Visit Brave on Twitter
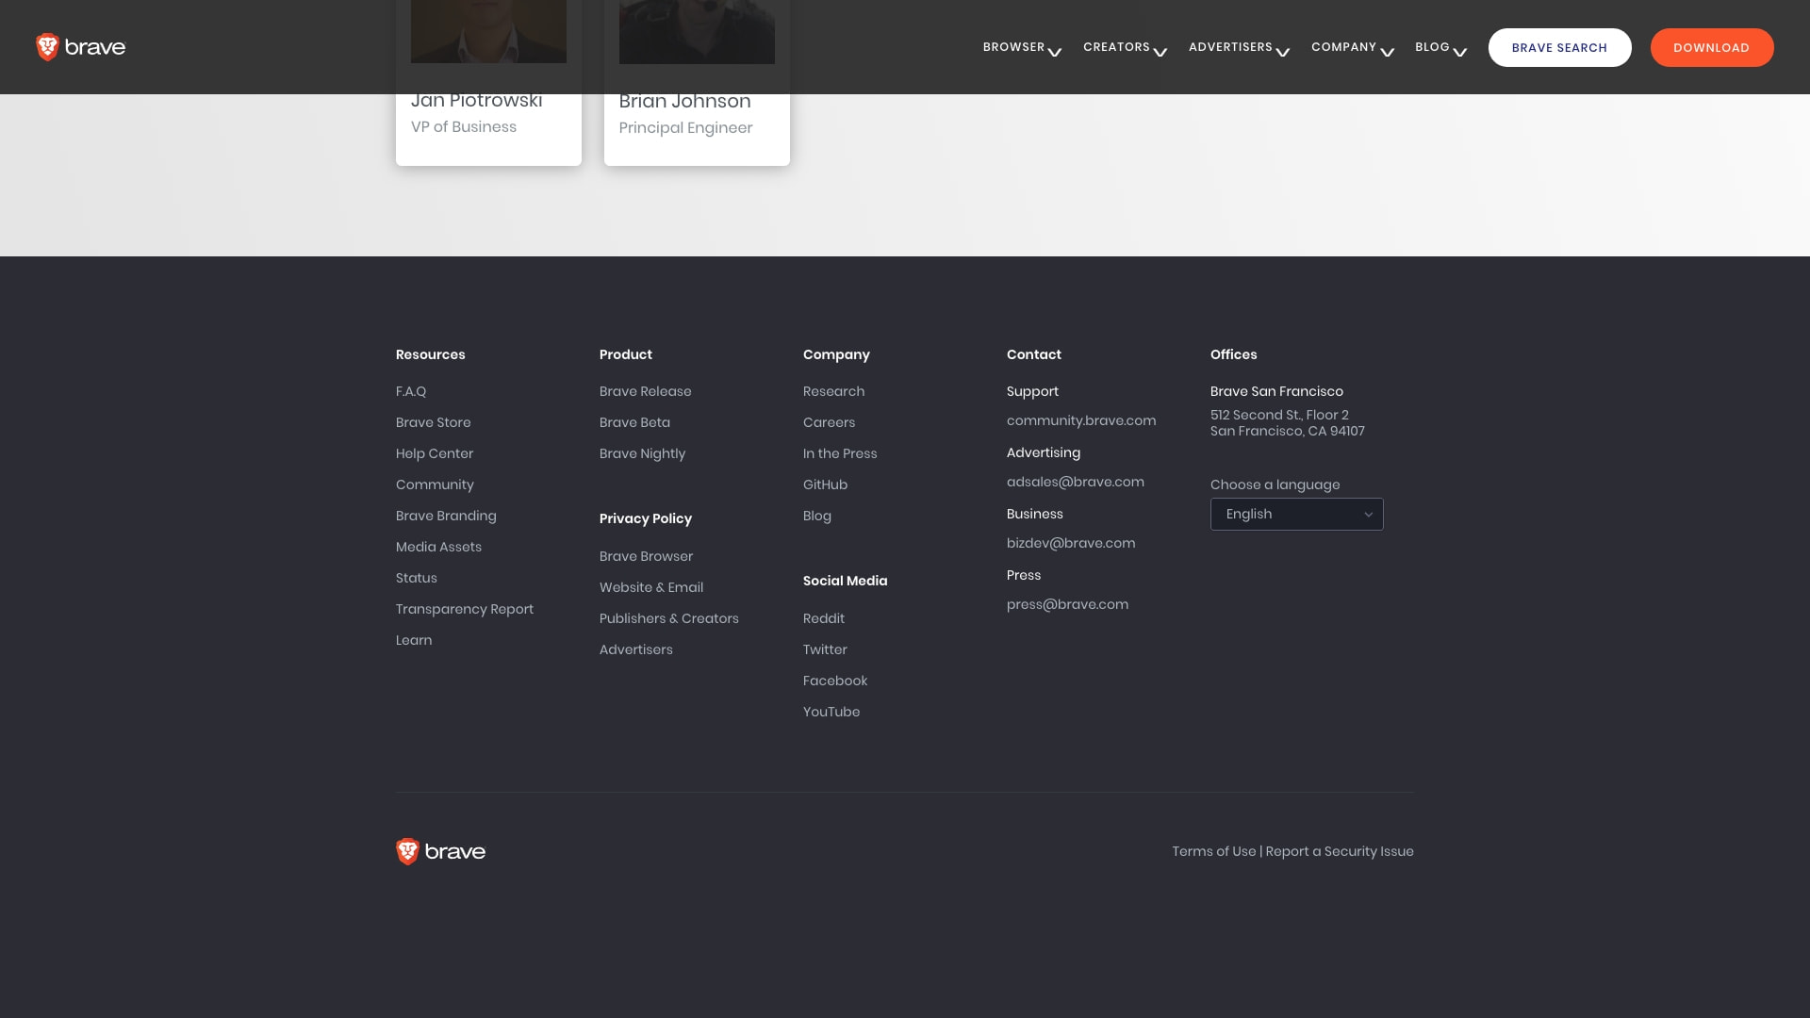 tap(825, 649)
